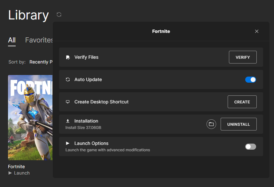
Task: Refresh the Library with the sync icon
Action: 59,14
